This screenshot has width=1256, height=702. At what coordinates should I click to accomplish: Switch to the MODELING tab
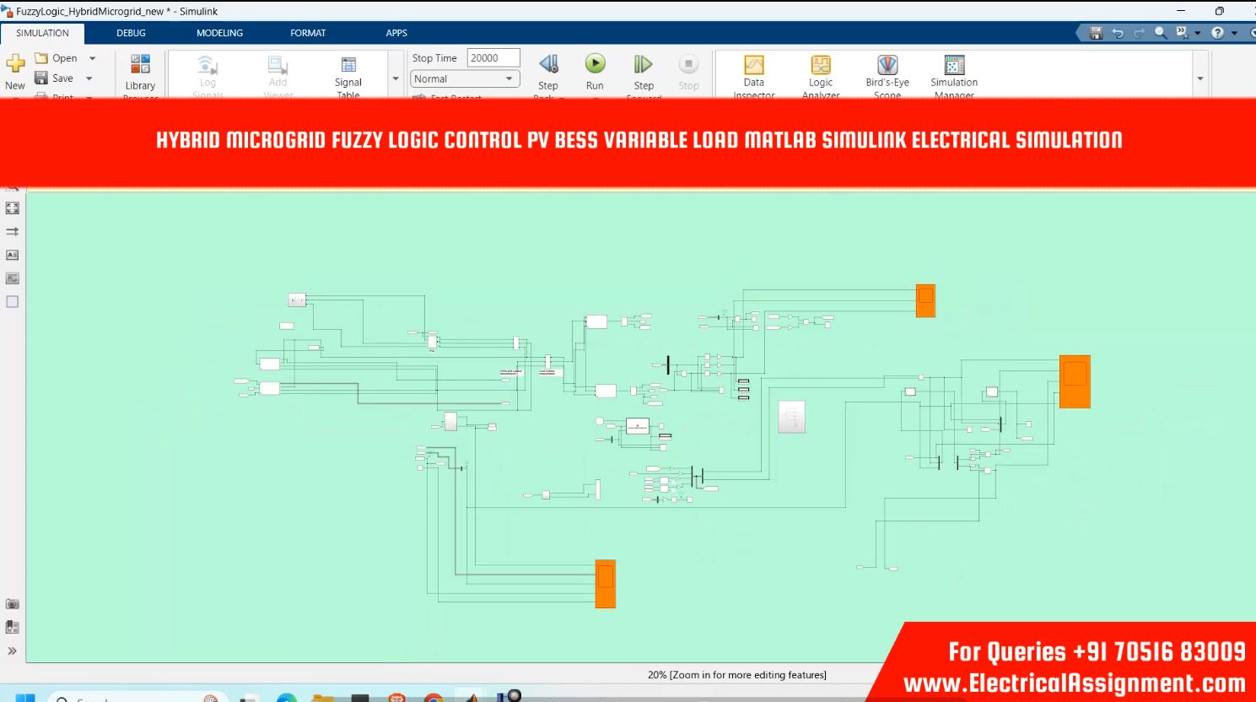click(219, 33)
